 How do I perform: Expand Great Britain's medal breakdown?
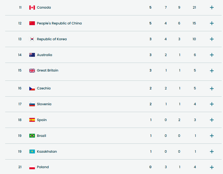pos(212,71)
